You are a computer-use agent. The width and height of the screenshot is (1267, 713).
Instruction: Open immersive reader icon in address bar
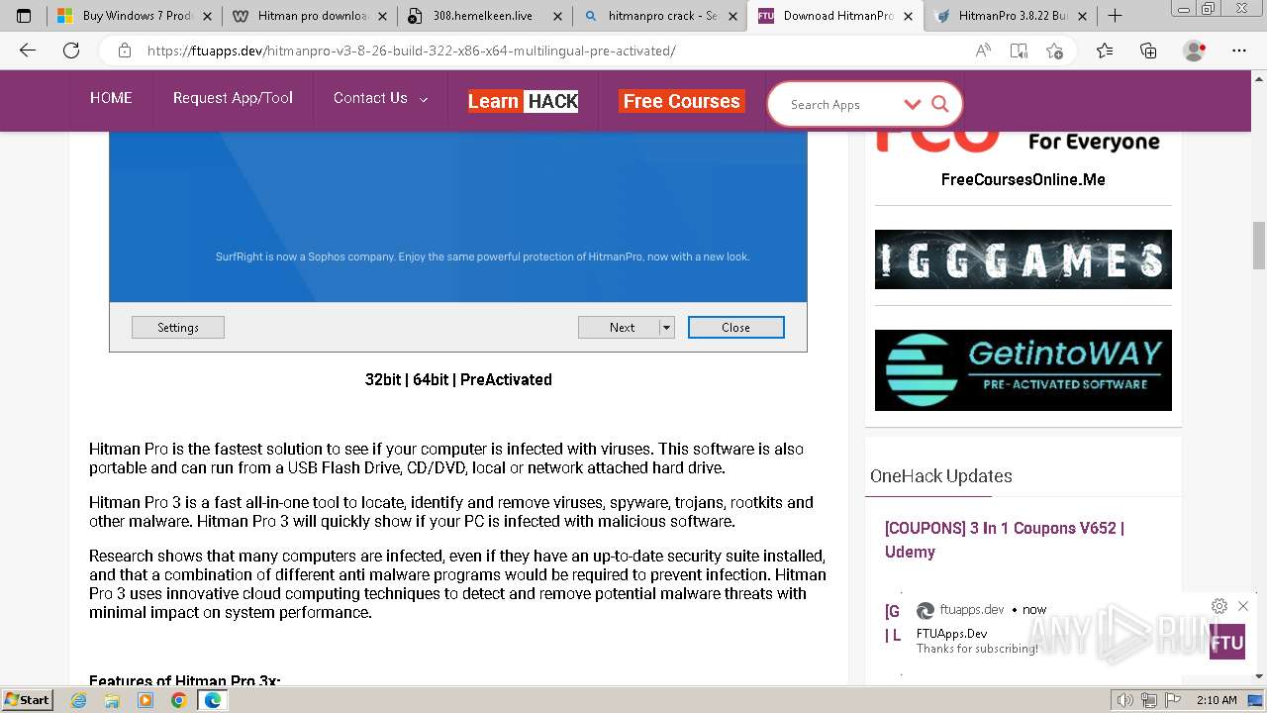tap(1019, 51)
